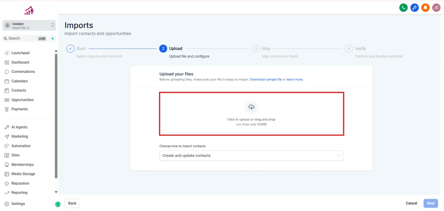The image size is (444, 211).
Task: Click the Media Storage image icon
Action: (x=7, y=174)
